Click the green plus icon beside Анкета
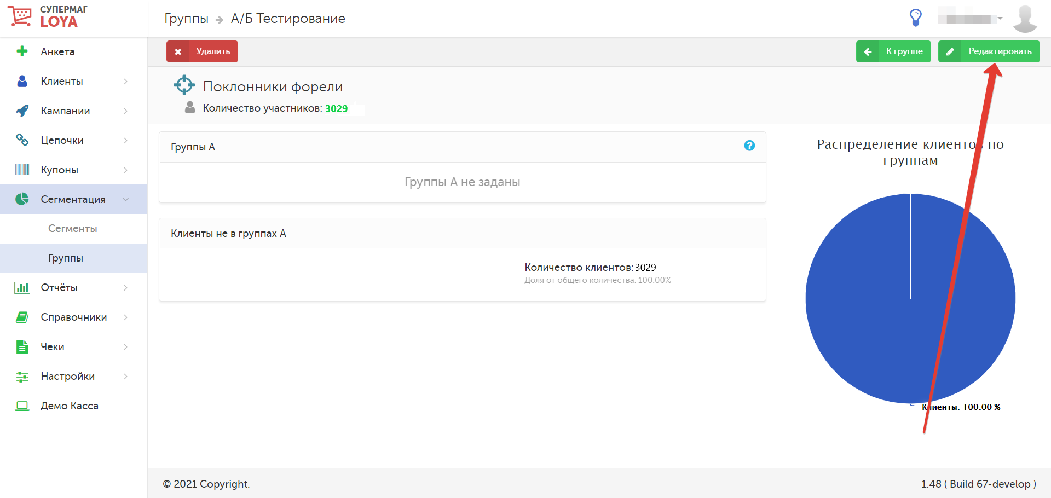This screenshot has height=498, width=1051. 22,51
